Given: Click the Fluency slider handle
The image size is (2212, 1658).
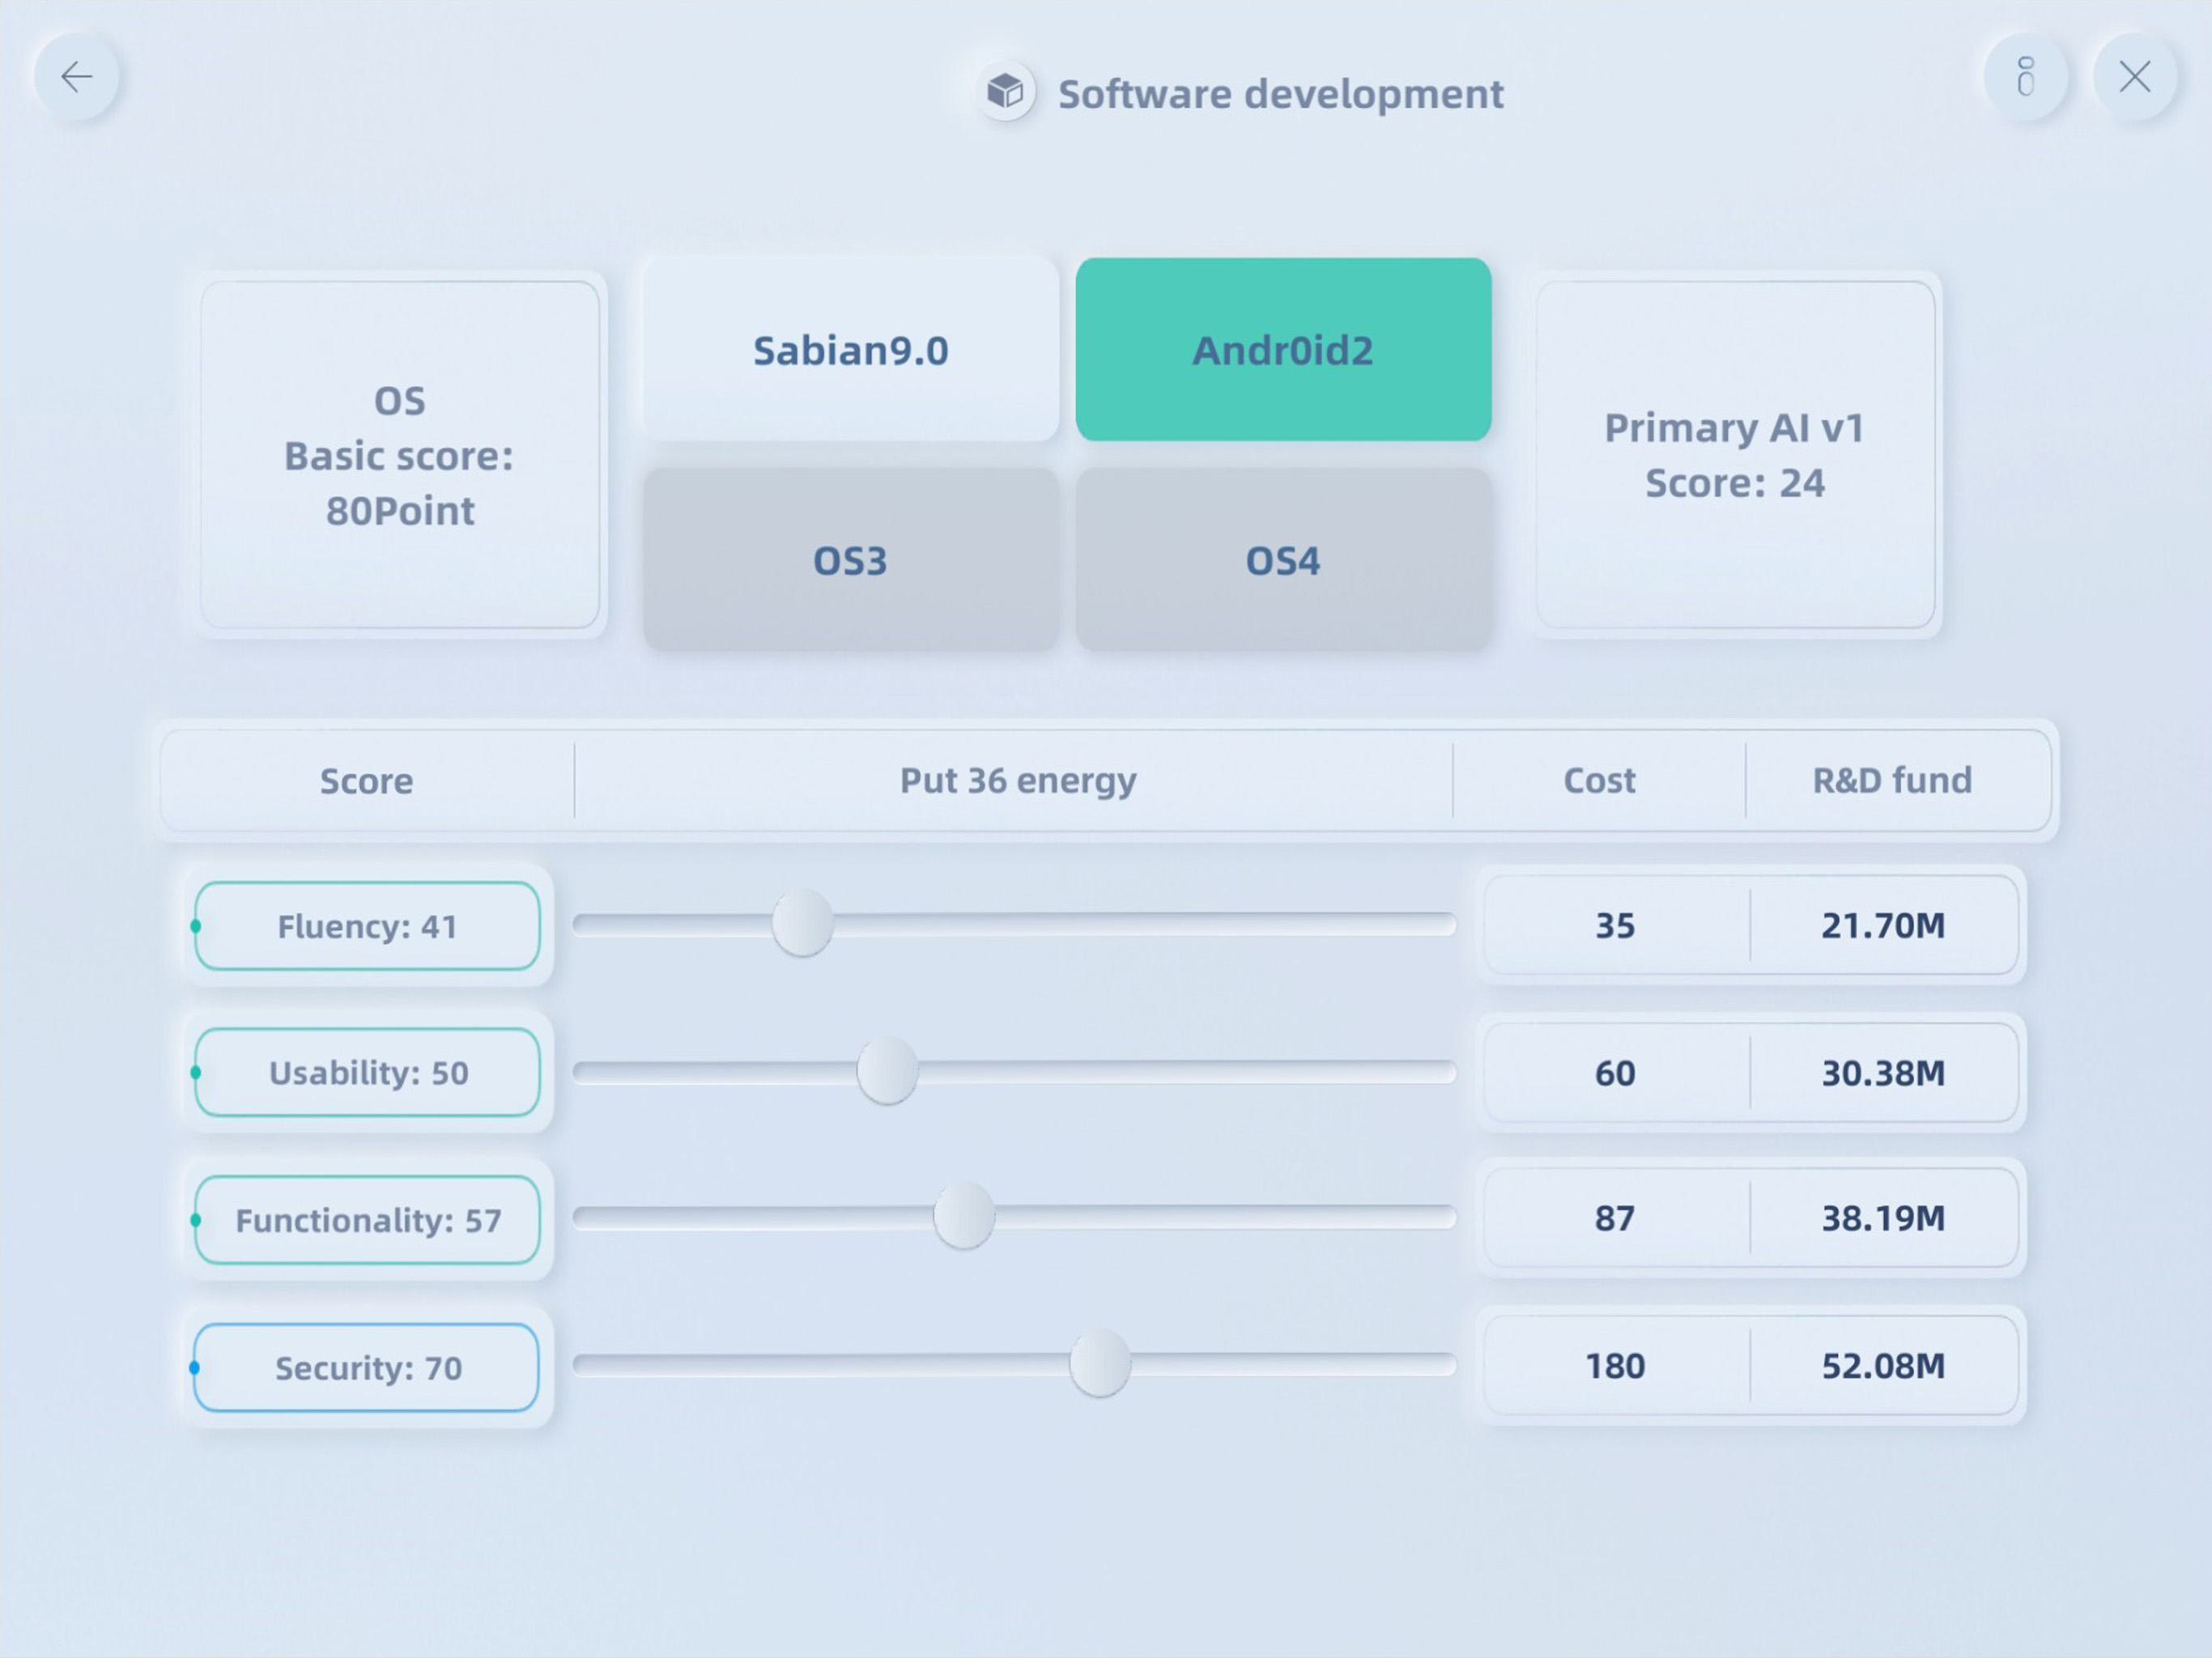Looking at the screenshot, I should [802, 923].
